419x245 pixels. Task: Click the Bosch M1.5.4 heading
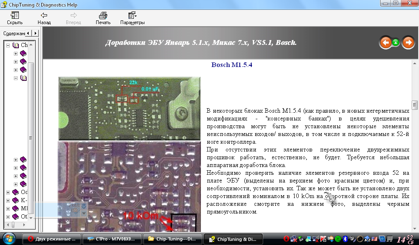click(x=232, y=65)
